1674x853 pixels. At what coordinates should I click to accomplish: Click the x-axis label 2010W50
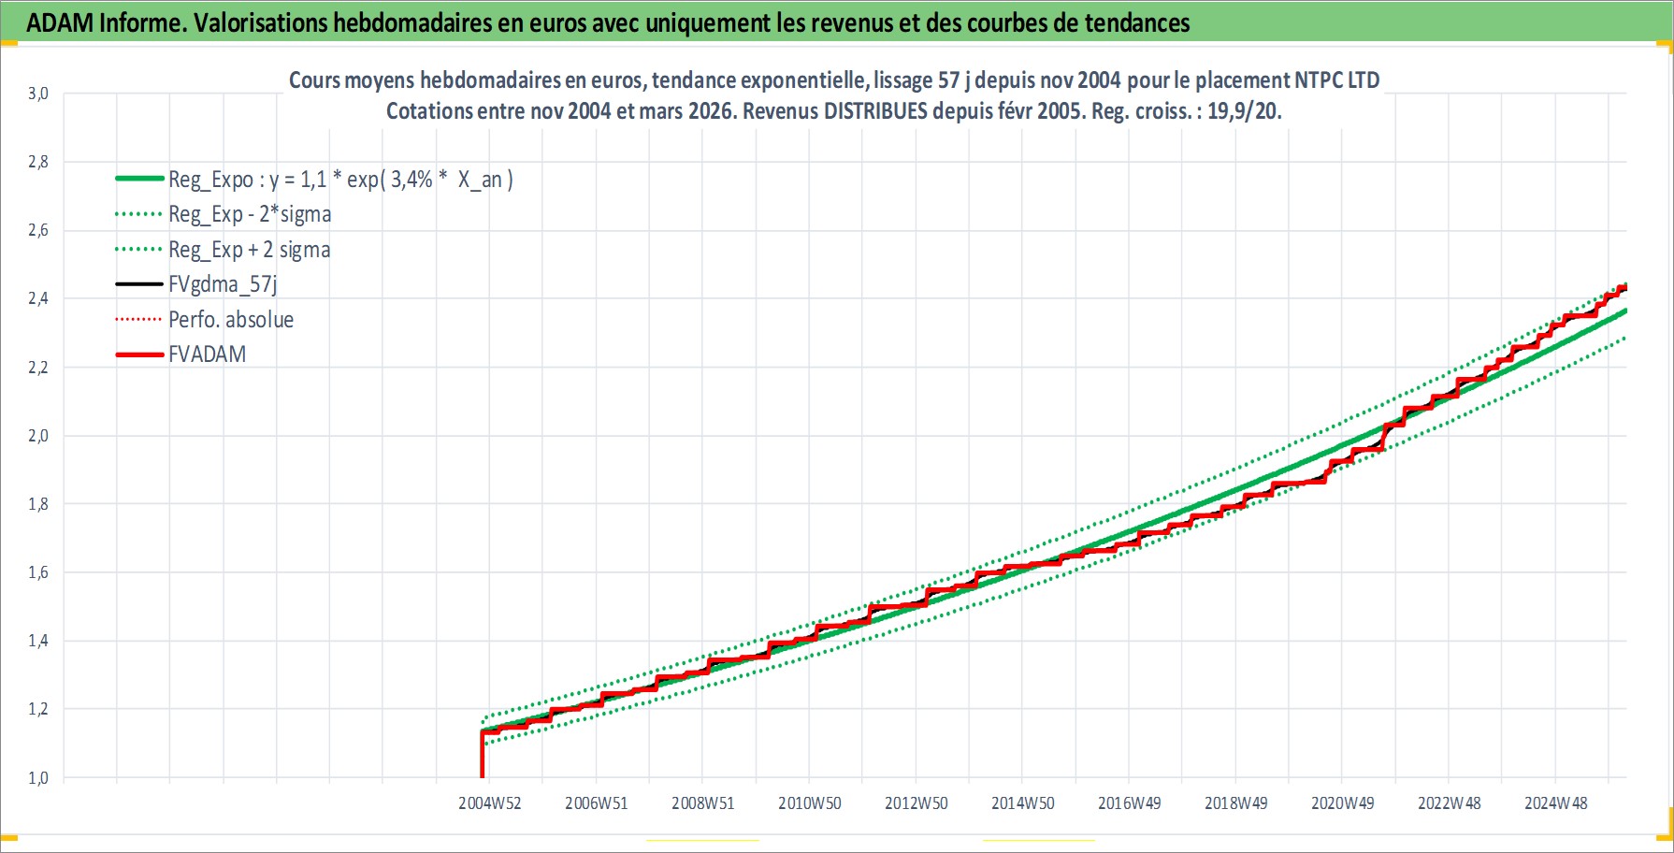coord(809,803)
